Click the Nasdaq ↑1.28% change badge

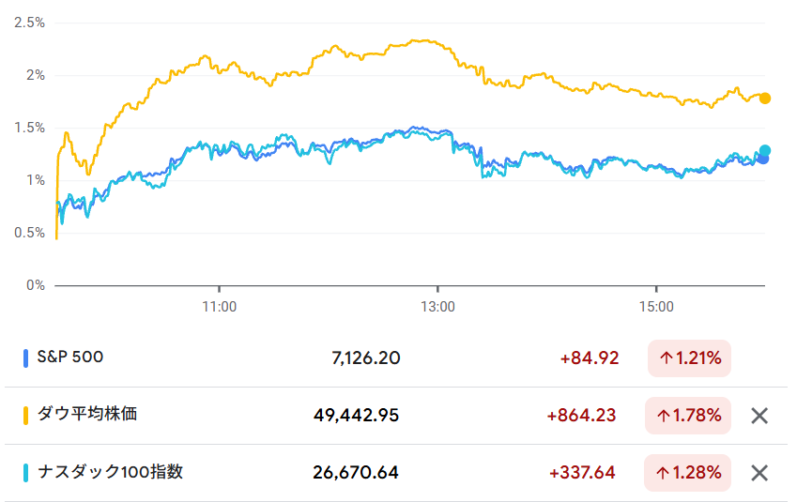(x=689, y=473)
